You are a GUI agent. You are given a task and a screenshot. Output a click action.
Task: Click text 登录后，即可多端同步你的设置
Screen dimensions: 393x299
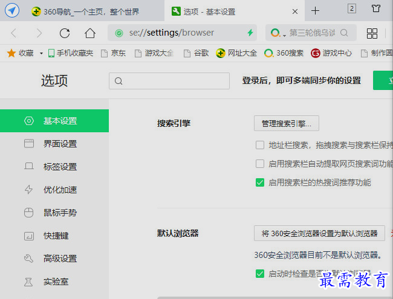[x=302, y=80]
